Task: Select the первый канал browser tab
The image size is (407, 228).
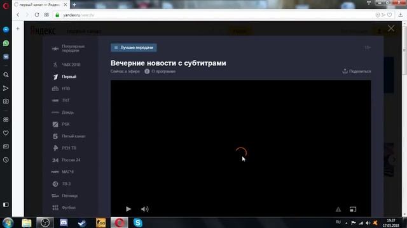Action: (x=41, y=4)
